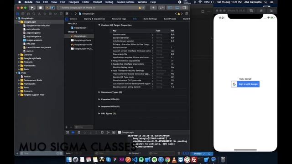Screen dimensions: 292x164
Task: Open the Navigate menu
Action: (x=74, y=2)
